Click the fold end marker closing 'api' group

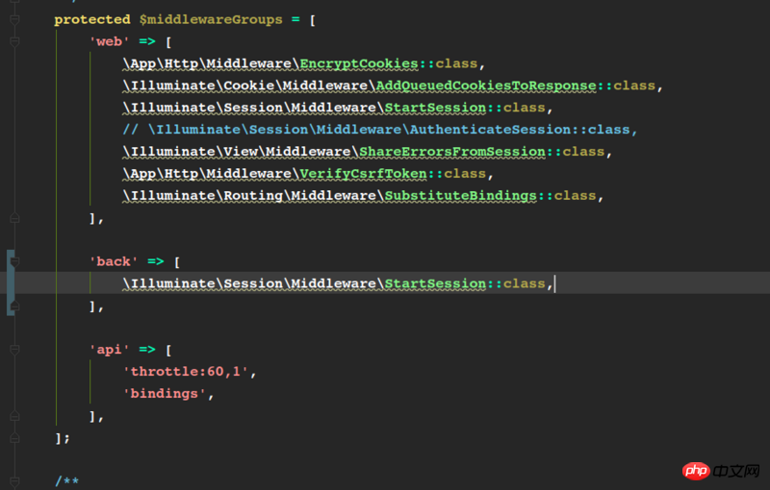pos(14,416)
